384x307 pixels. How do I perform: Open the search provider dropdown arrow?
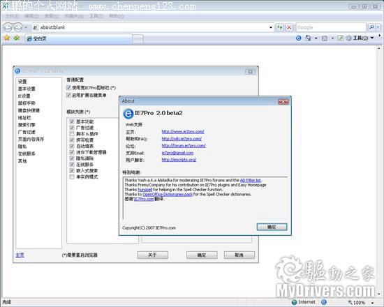click(x=378, y=27)
